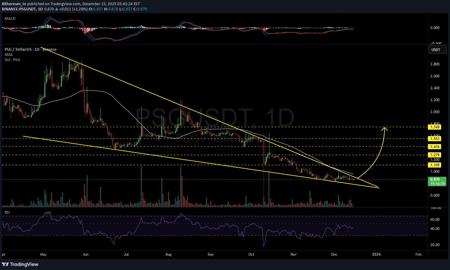Click the Bithereum_io author name
The width and height of the screenshot is (450, 270).
(14, 4)
